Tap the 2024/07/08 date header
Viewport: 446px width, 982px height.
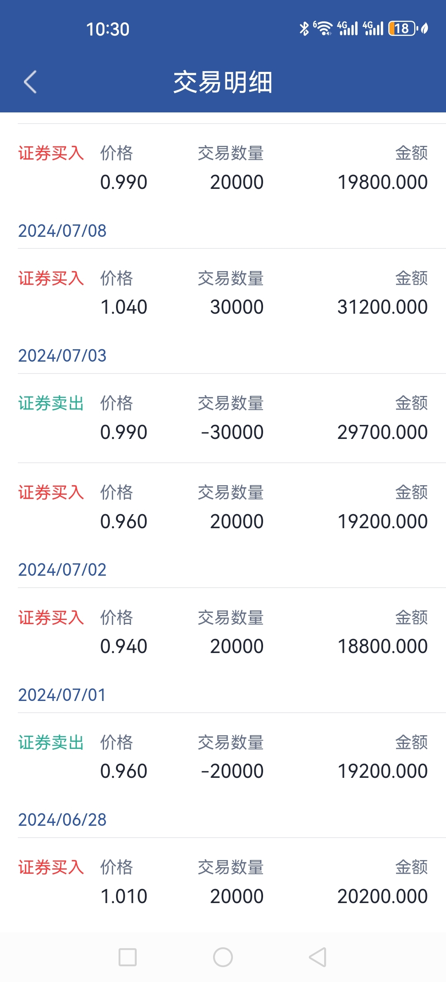pyautogui.click(x=62, y=231)
